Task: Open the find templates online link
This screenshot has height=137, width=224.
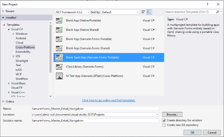Action: point(109,101)
